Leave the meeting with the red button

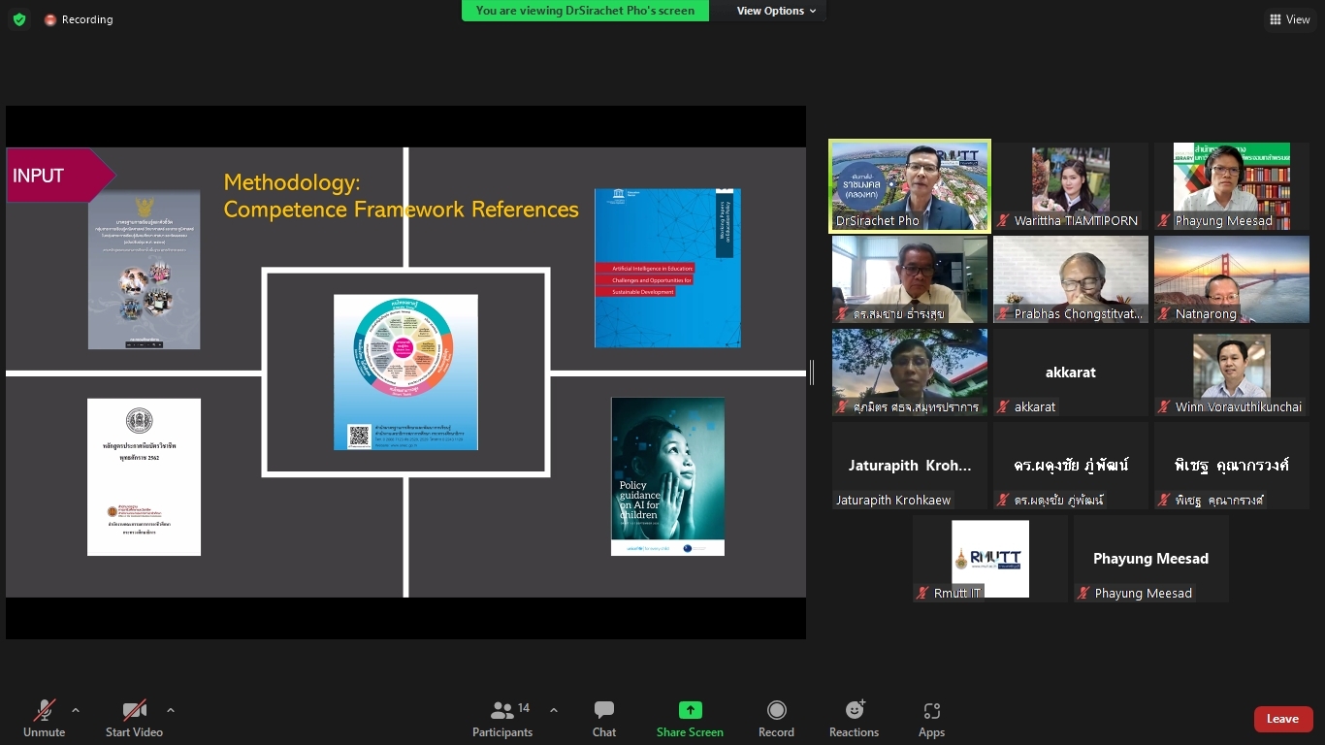pyautogui.click(x=1282, y=719)
